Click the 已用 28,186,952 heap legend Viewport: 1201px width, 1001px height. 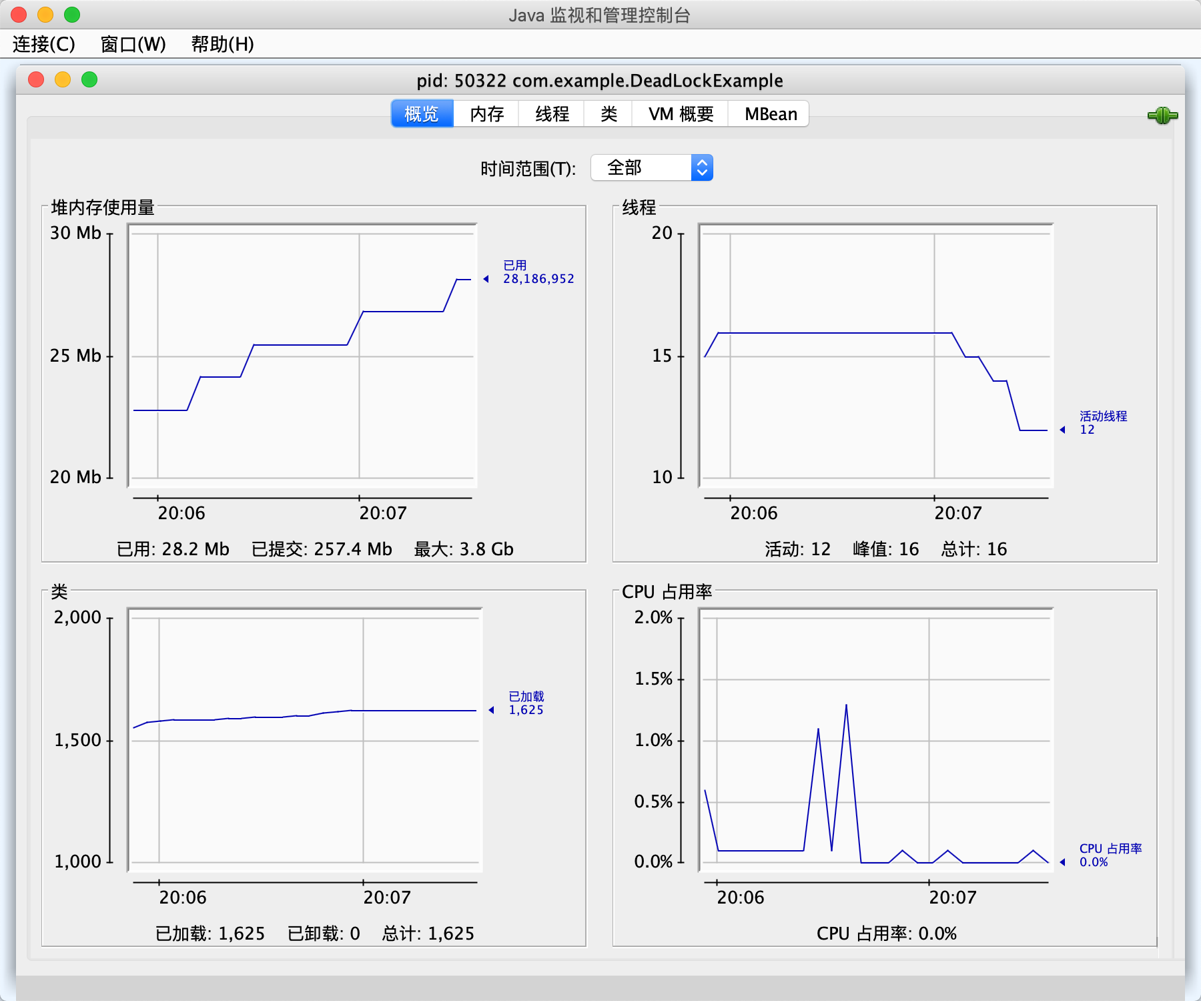538,272
